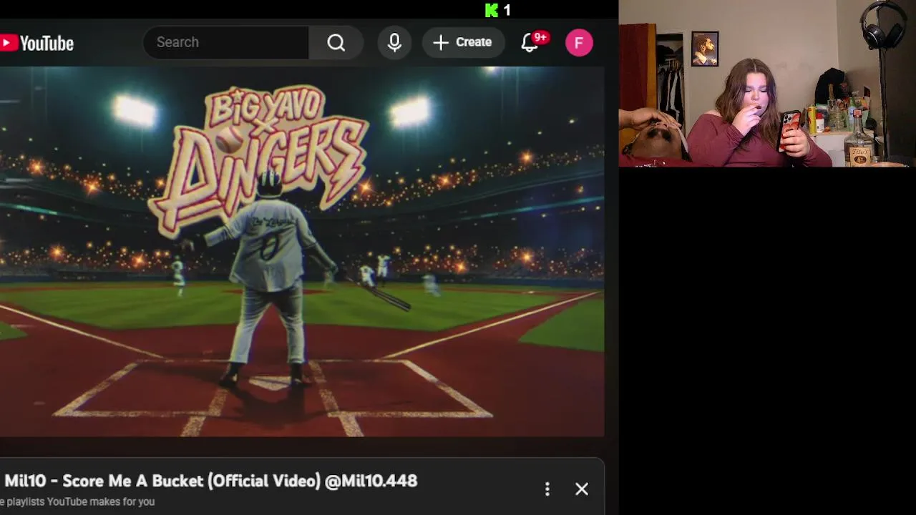Click the green K Kick viewer icon
The height and width of the screenshot is (515, 916).
[491, 10]
